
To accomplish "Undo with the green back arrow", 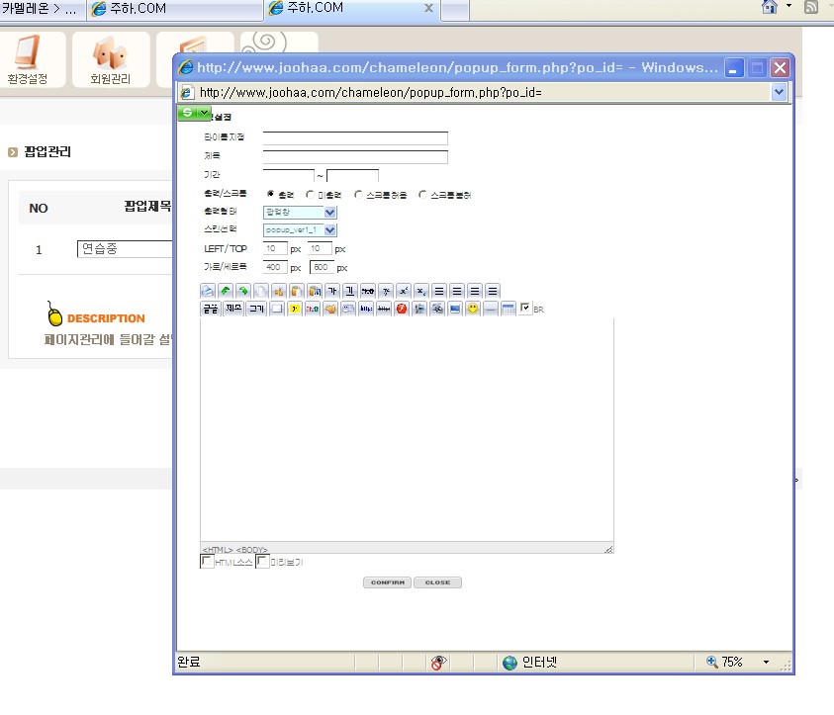I will click(226, 291).
